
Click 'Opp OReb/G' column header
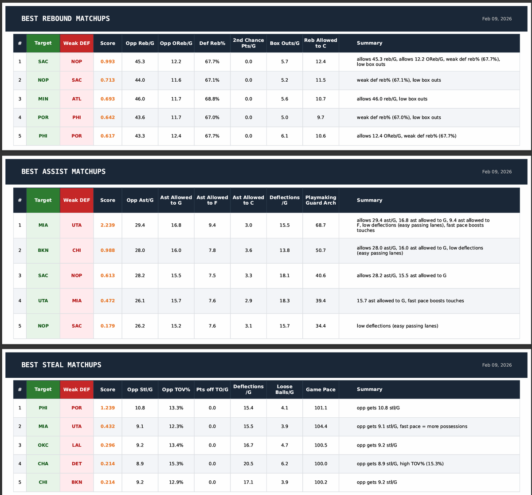(176, 43)
